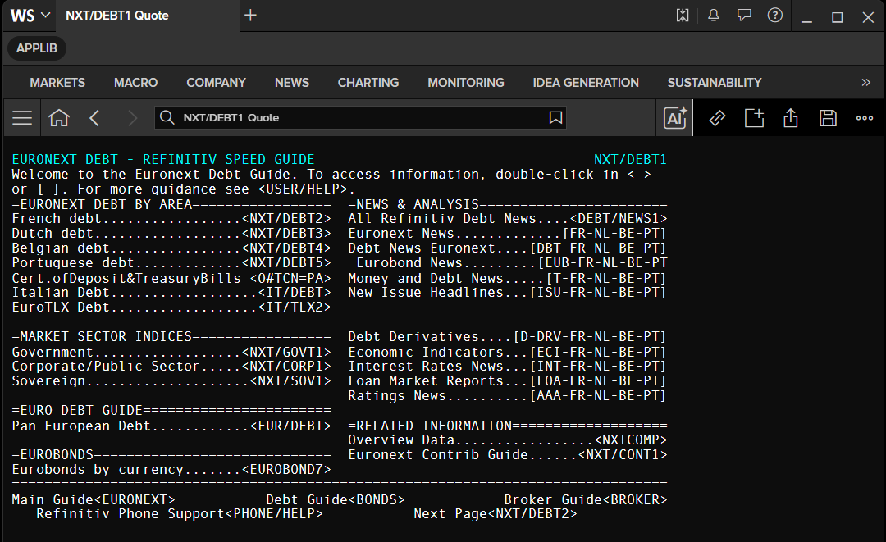The width and height of the screenshot is (886, 542).
Task: Open the SUSTAINABILITY menu
Action: click(x=715, y=83)
